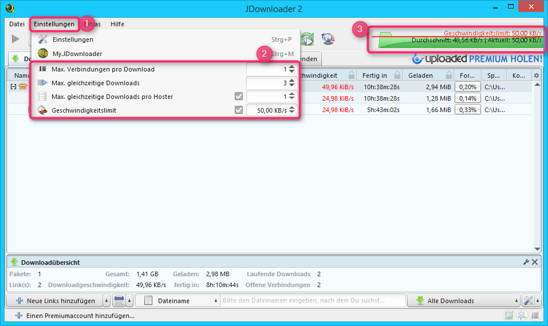Click the Neue Links hinzufügen button
The height and width of the screenshot is (326, 548).
54,301
